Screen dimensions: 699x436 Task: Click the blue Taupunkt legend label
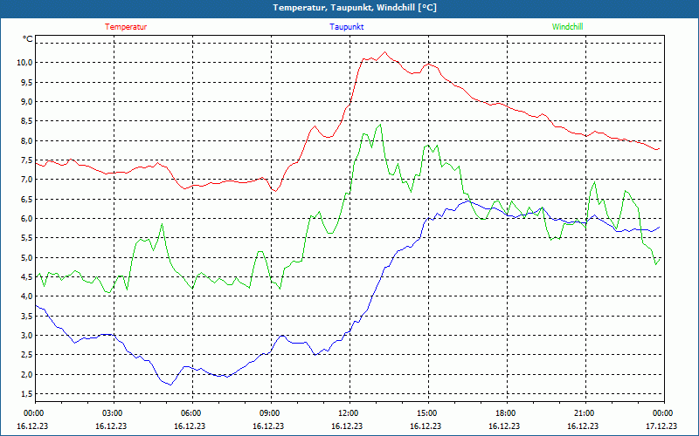[x=347, y=27]
